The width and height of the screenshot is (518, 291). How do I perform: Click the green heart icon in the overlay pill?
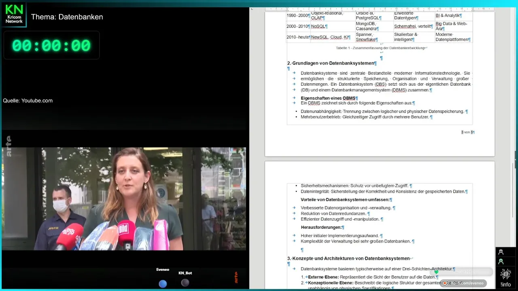click(x=436, y=272)
